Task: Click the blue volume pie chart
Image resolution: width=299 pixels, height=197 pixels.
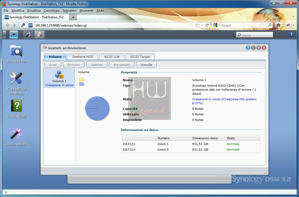Action: [97, 108]
